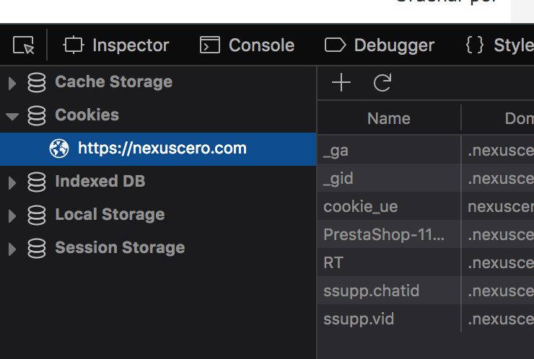
Task: Select the ssupp.chatid cookie row
Action: 426,291
